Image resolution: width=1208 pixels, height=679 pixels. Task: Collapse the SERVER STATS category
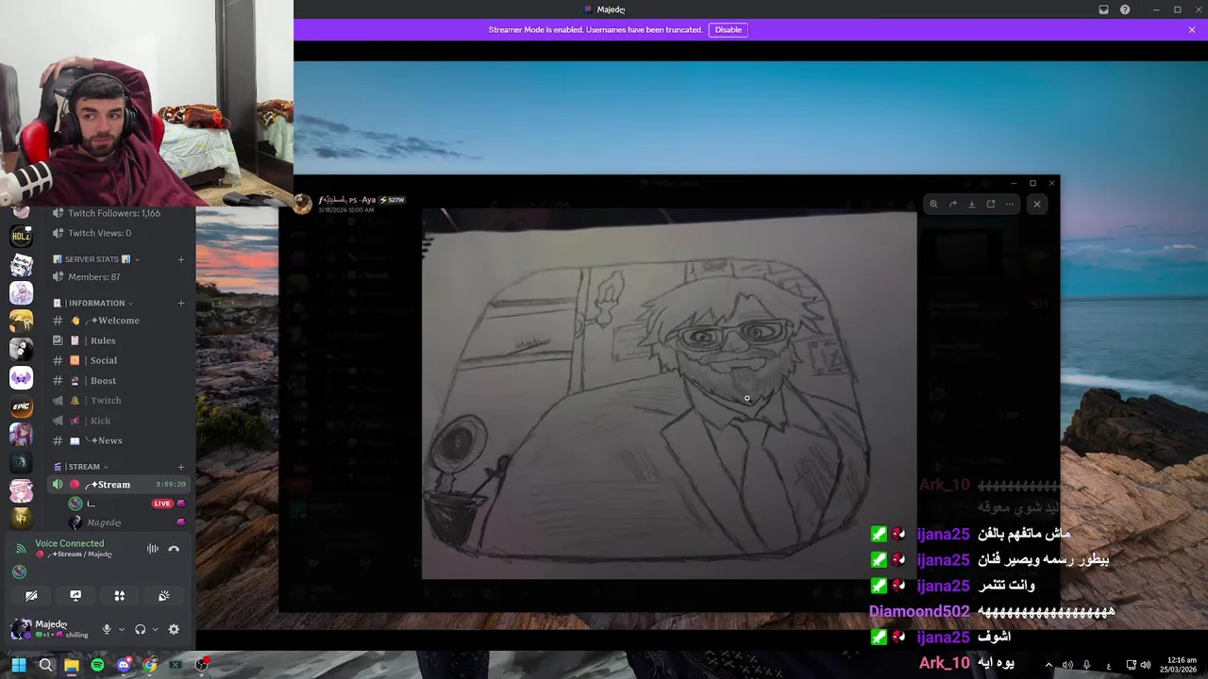click(x=97, y=259)
